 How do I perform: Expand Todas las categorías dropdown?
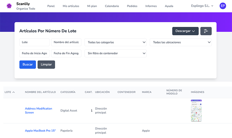click(115, 42)
